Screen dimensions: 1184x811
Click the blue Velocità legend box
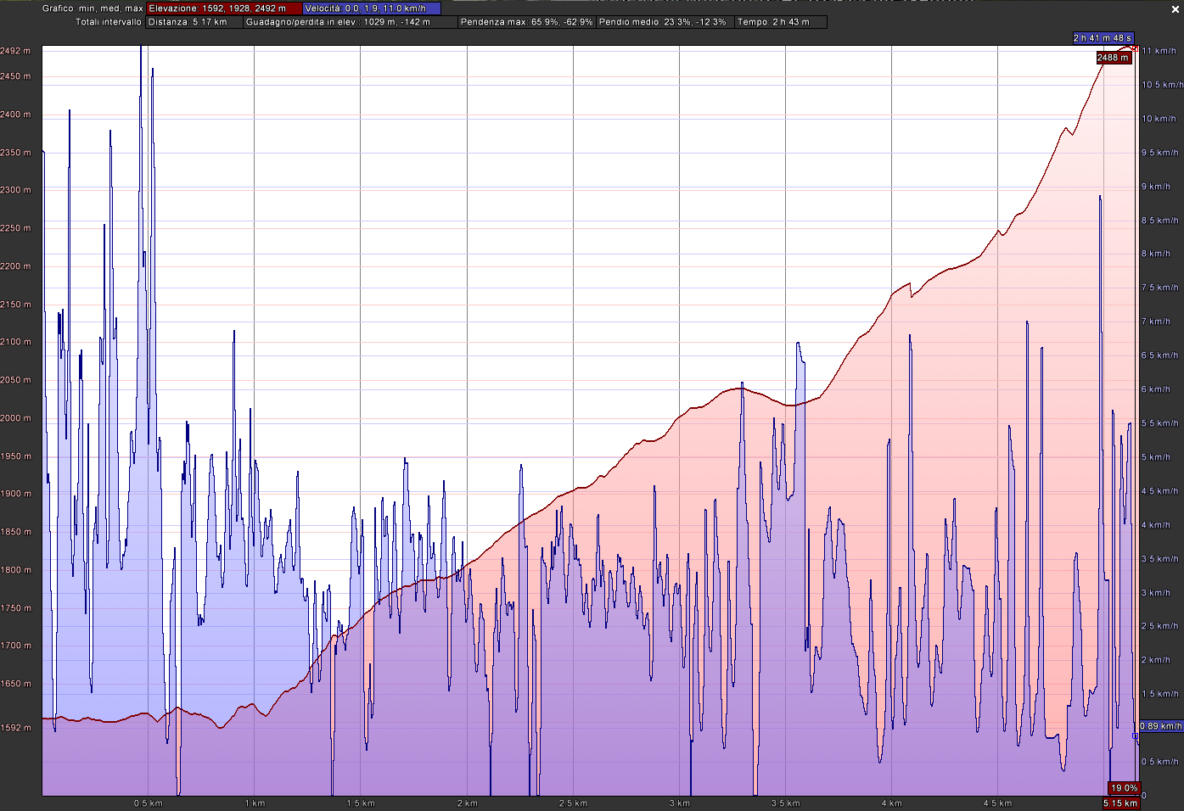(372, 8)
